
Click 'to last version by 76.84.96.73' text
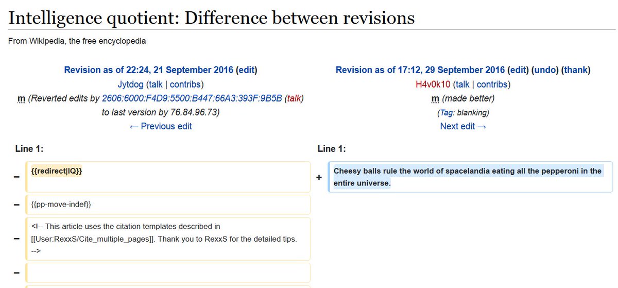click(x=161, y=112)
